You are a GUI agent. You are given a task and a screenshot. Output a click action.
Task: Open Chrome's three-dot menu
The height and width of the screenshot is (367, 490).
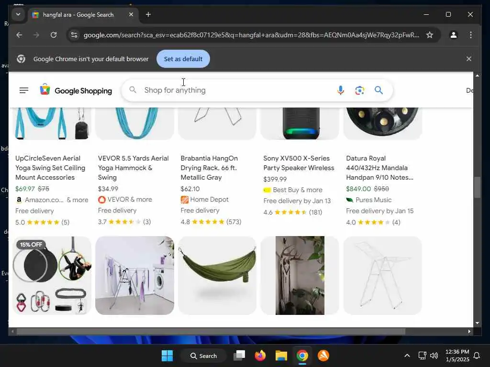(471, 35)
